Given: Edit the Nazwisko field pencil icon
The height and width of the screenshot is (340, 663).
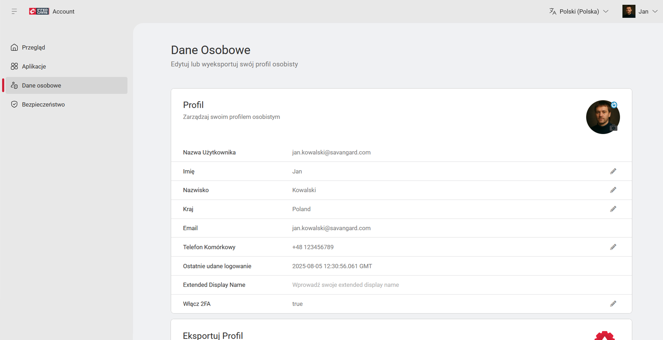Looking at the screenshot, I should (613, 190).
